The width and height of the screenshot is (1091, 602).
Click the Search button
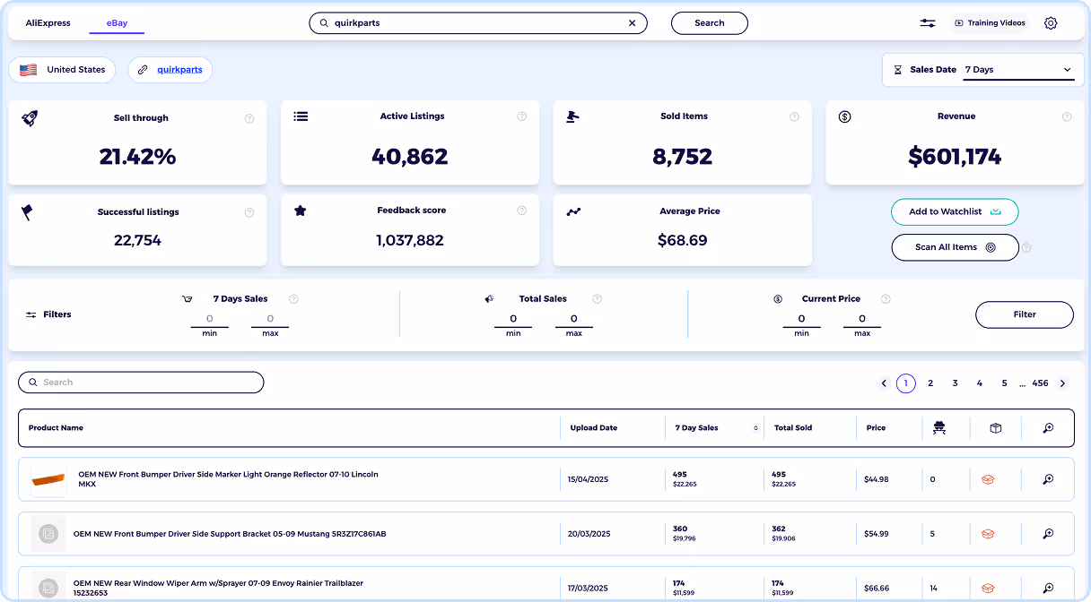710,23
